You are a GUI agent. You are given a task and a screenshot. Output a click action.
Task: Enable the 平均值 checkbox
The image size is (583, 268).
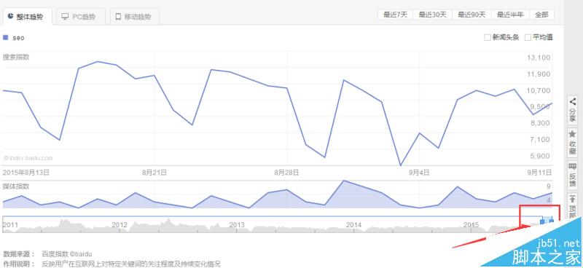pos(528,38)
